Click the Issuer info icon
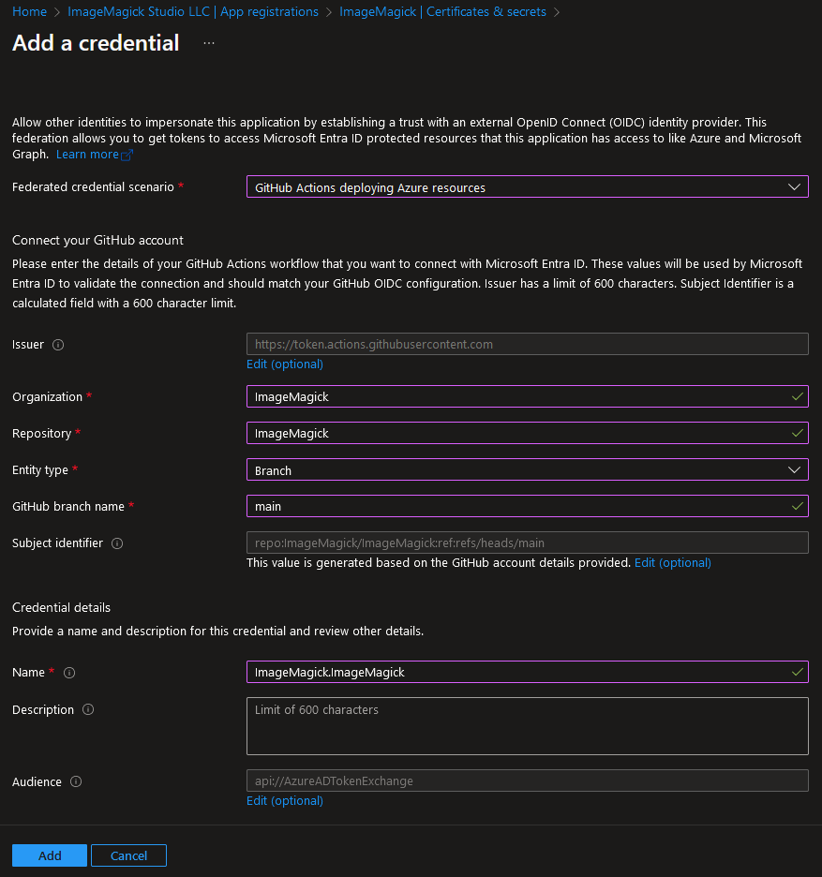The width and height of the screenshot is (822, 877). [59, 344]
